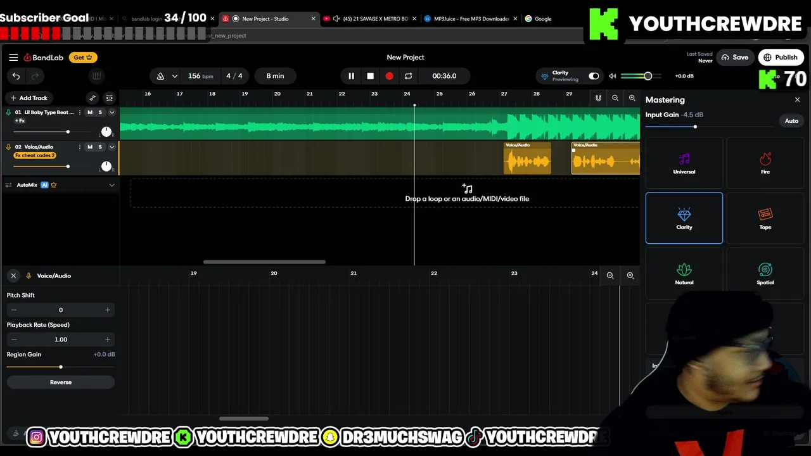Zoom out the main timeline
Image resolution: width=811 pixels, height=456 pixels.
click(615, 98)
